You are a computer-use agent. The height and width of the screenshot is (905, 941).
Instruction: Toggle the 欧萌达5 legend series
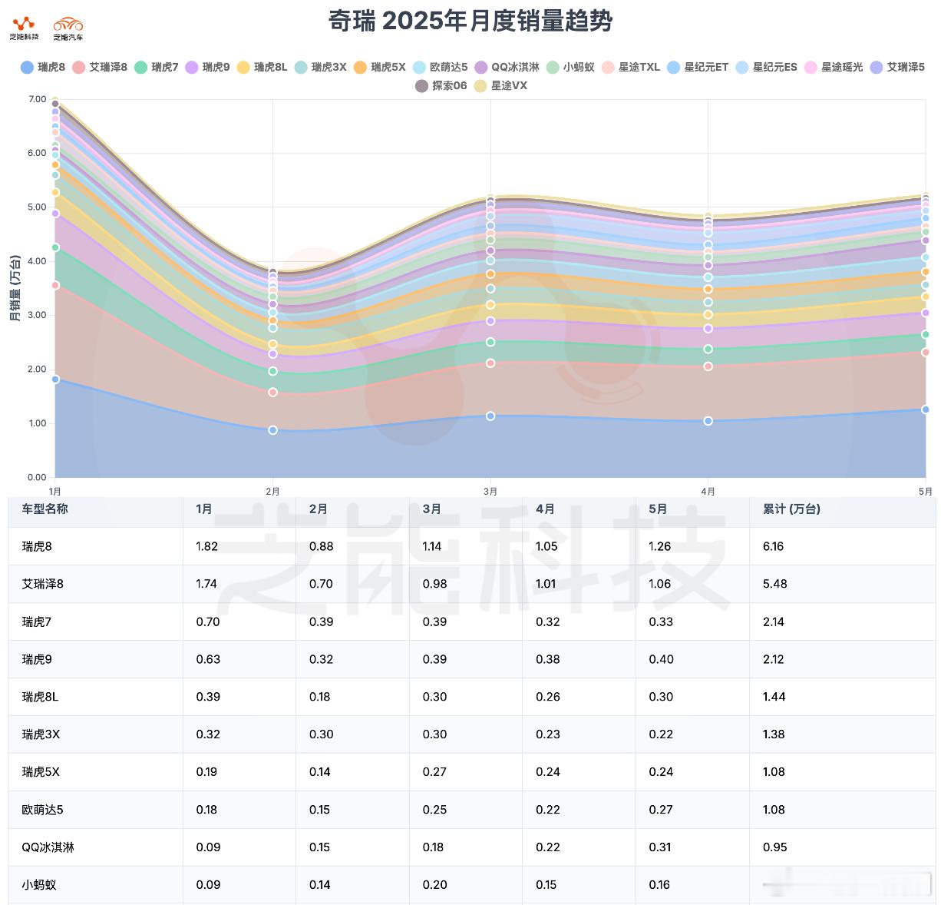click(x=441, y=68)
